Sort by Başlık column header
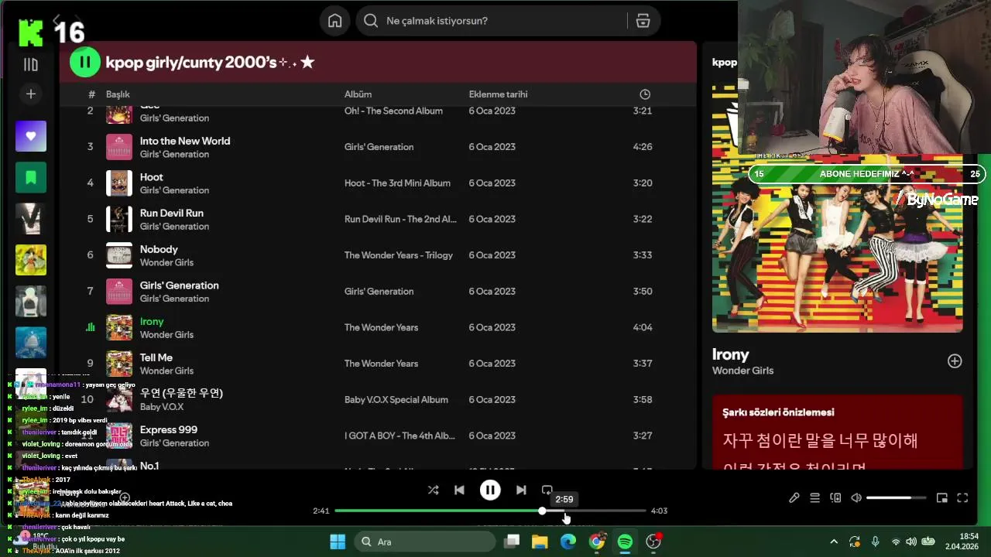 (x=118, y=94)
